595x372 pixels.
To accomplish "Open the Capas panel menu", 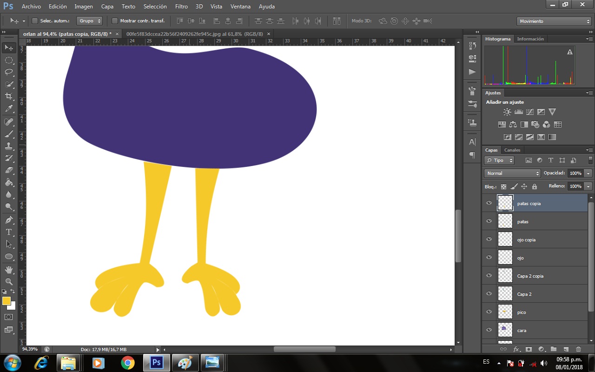I will (x=589, y=150).
